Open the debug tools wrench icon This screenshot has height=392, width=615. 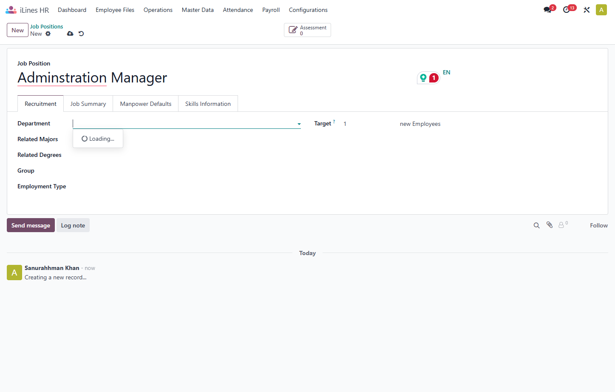point(587,10)
